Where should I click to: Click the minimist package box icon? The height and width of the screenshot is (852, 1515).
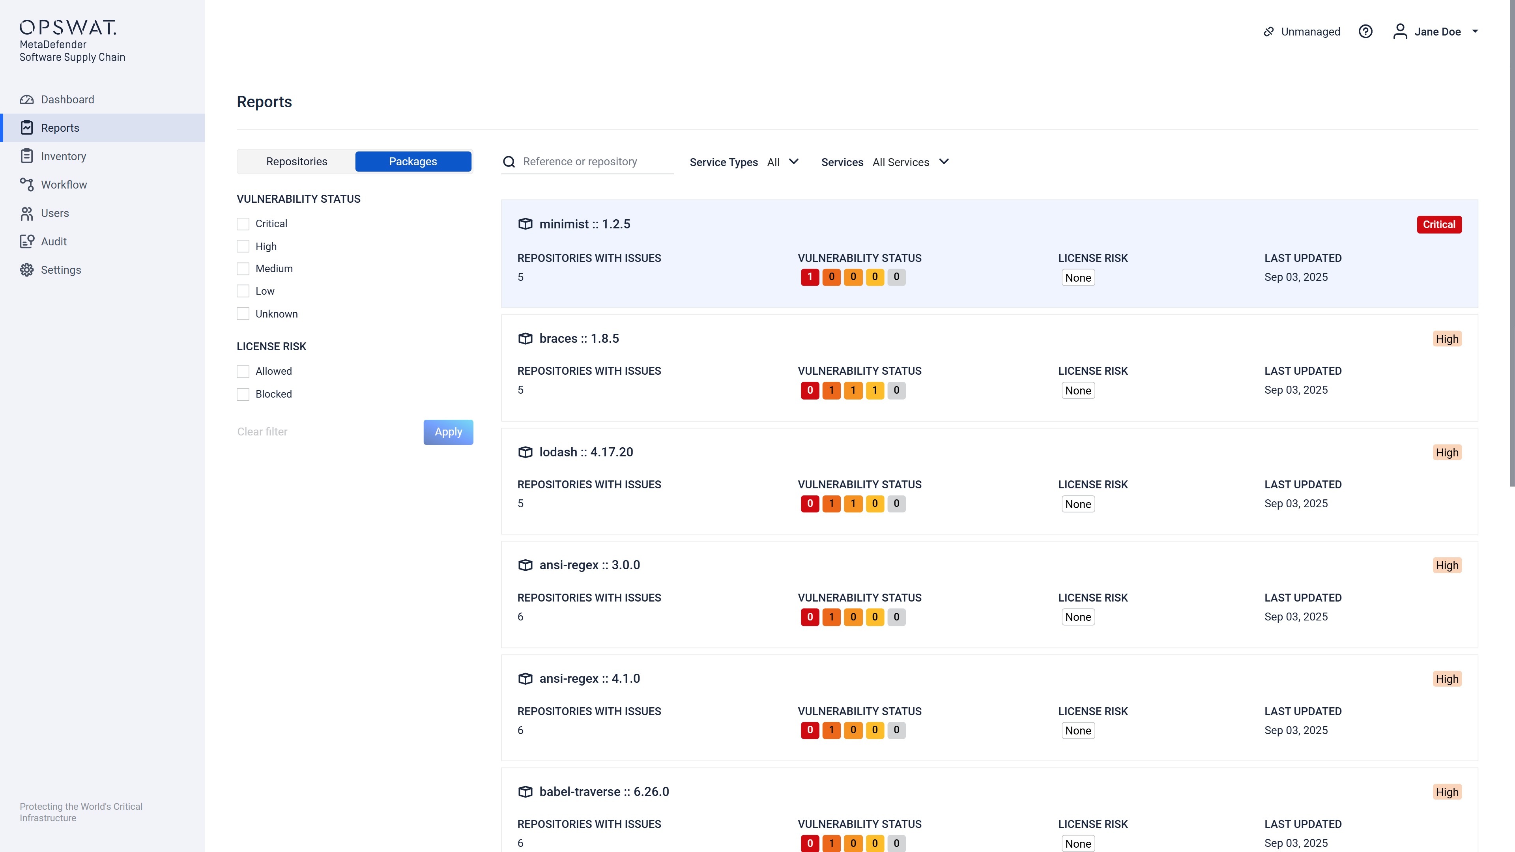click(525, 224)
